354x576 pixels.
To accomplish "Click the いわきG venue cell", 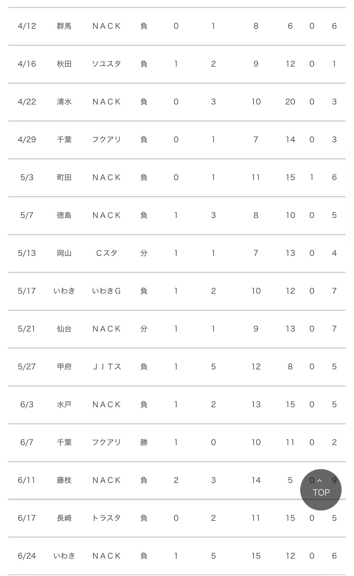I will (106, 291).
